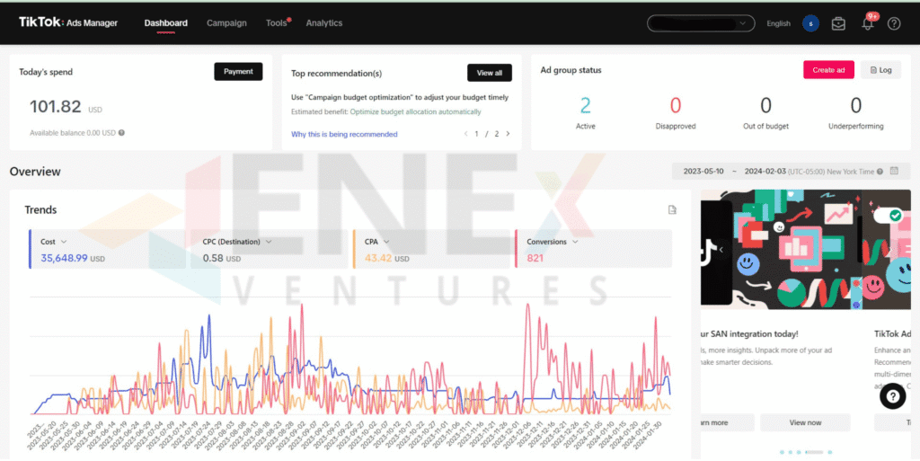Viewport: 920px width, 461px height.
Task: Open Why this is being recommended link
Action: point(344,134)
